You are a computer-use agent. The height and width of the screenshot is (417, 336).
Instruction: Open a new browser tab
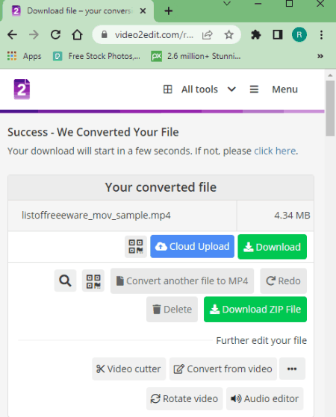point(169,11)
